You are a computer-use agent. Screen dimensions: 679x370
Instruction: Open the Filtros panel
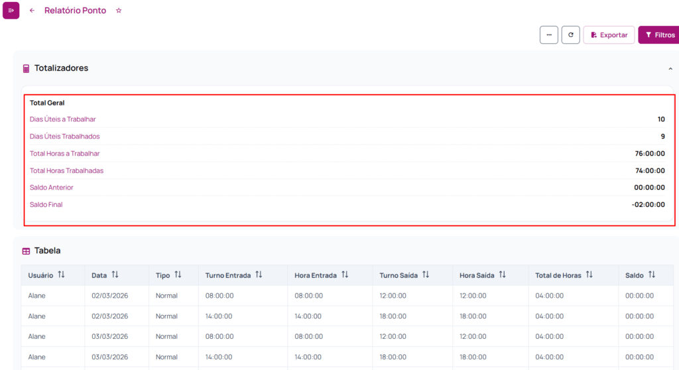tap(659, 35)
